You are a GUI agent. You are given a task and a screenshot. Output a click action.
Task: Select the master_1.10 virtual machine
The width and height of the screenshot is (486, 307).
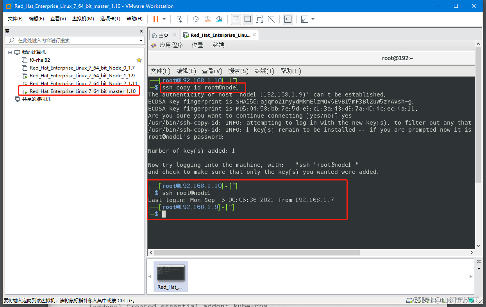(82, 91)
